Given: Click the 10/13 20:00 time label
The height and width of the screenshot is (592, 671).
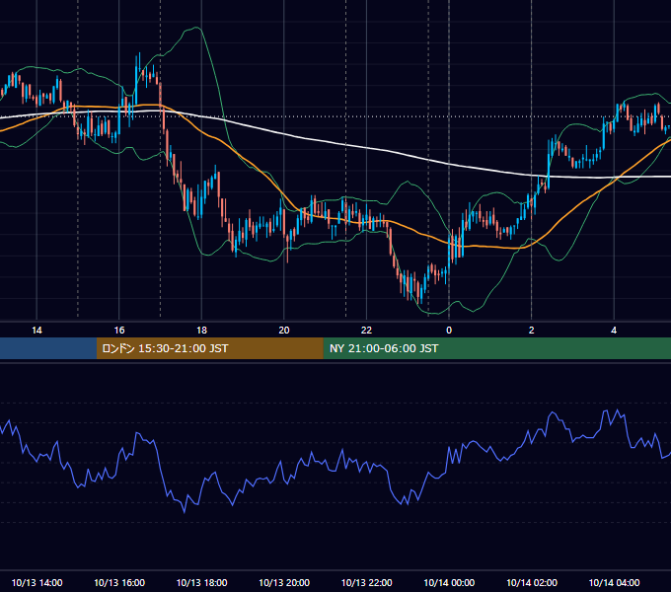Looking at the screenshot, I should tap(284, 582).
